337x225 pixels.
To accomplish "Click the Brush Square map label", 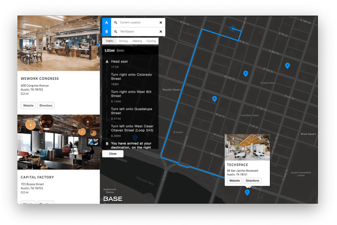I will tap(308, 134).
